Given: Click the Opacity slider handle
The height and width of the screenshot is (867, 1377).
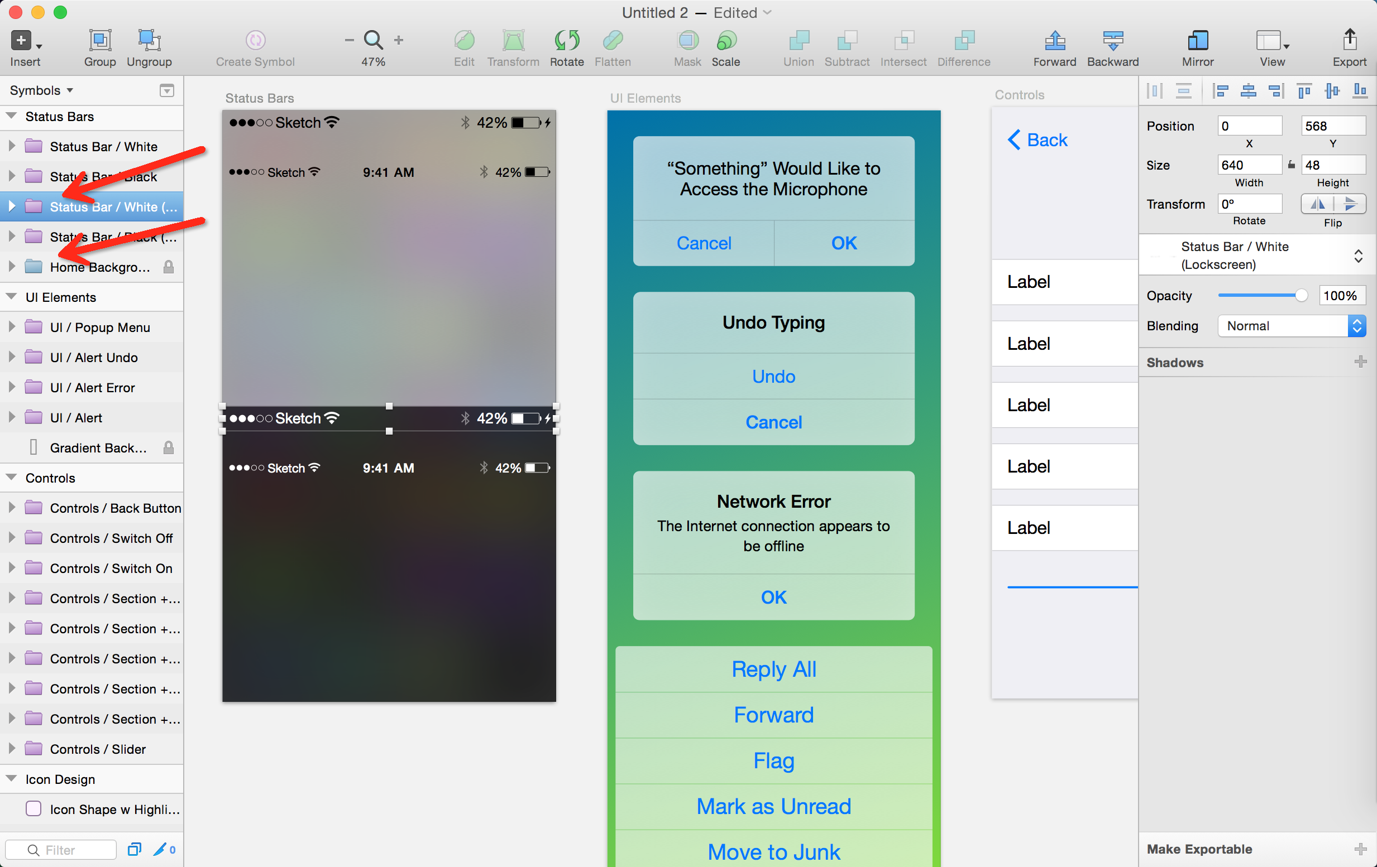Looking at the screenshot, I should pyautogui.click(x=1300, y=296).
